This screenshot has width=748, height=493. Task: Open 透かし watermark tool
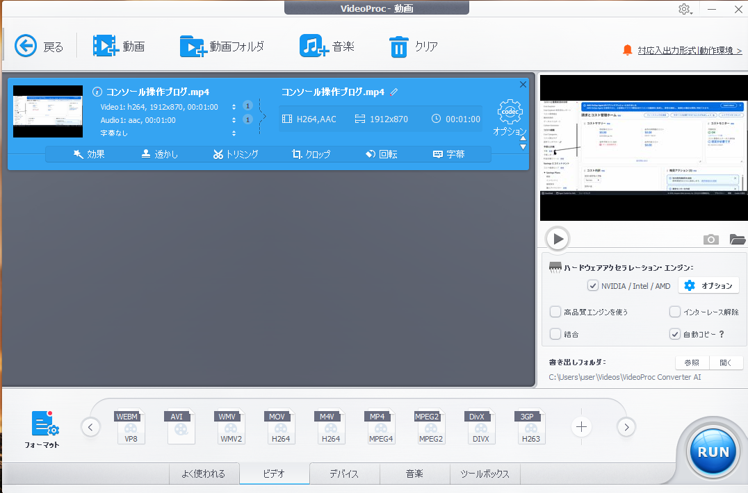pyautogui.click(x=159, y=154)
